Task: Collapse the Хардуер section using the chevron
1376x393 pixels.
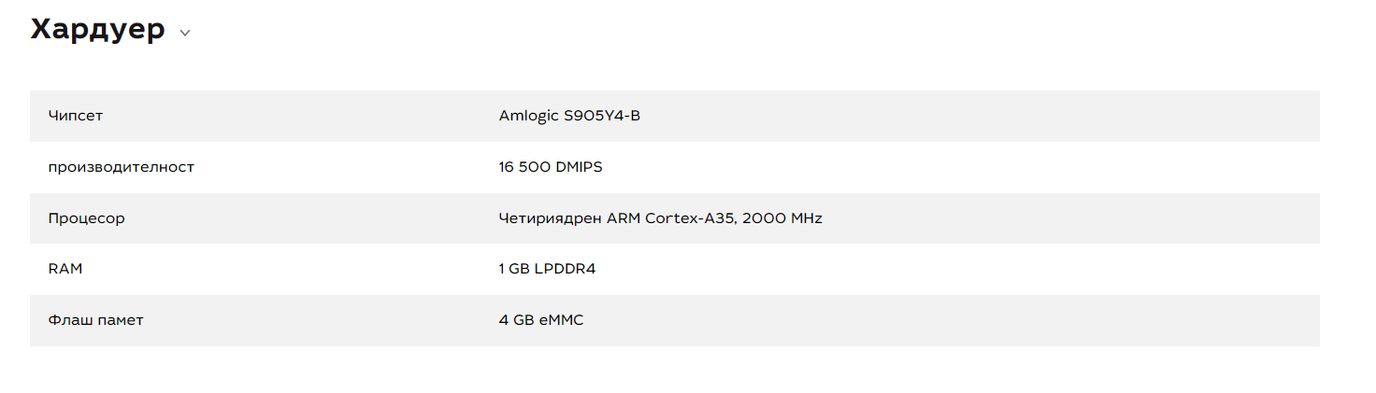Action: 185,33
